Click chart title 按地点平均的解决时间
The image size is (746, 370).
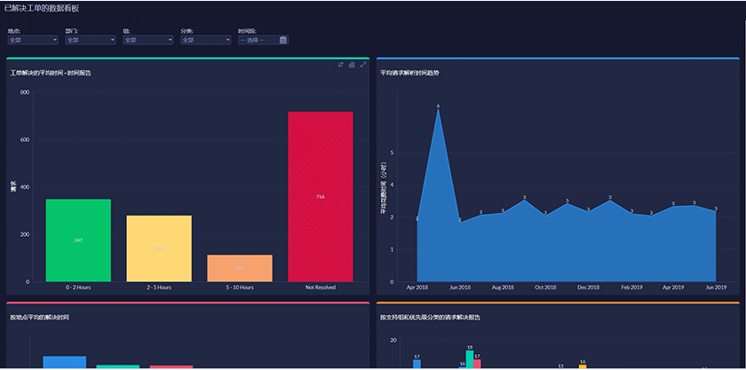click(39, 318)
